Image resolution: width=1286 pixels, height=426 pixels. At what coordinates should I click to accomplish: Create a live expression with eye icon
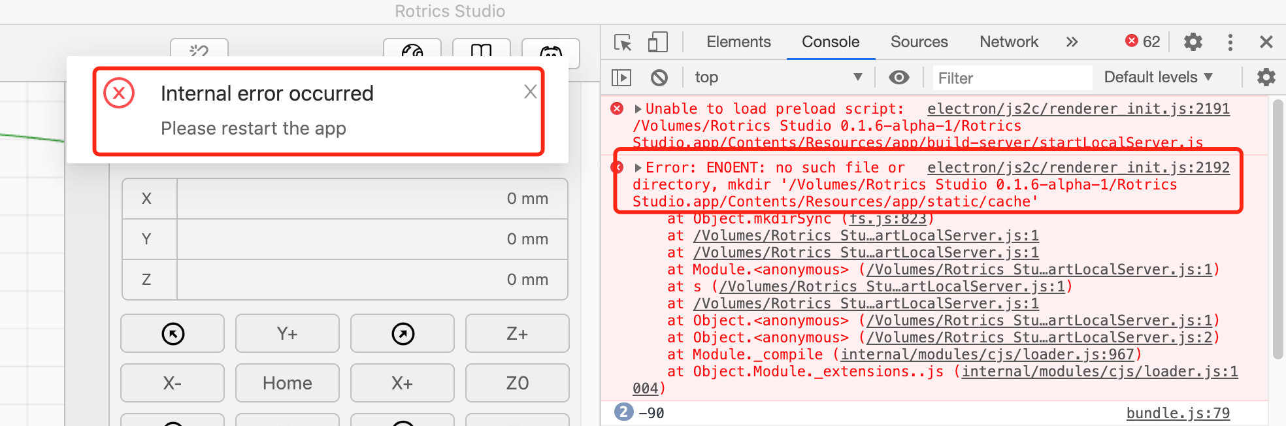pos(899,78)
